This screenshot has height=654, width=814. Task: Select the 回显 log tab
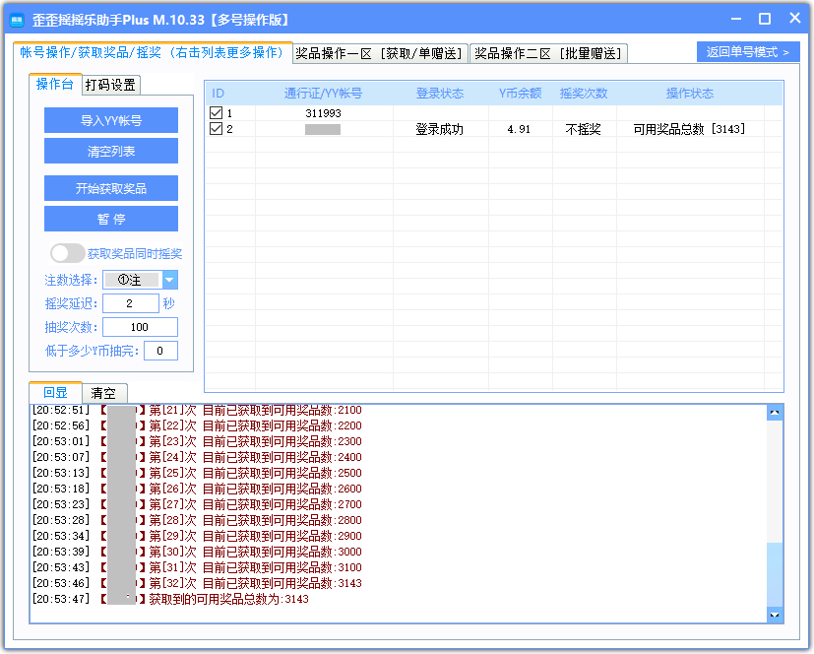(x=55, y=393)
